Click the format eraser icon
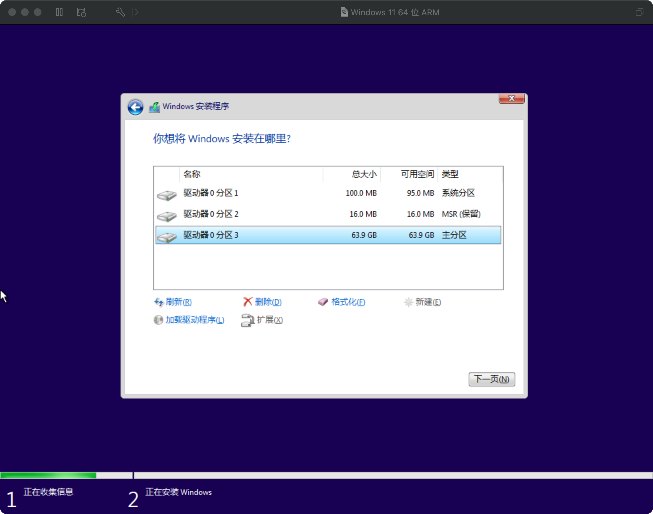 pos(323,302)
